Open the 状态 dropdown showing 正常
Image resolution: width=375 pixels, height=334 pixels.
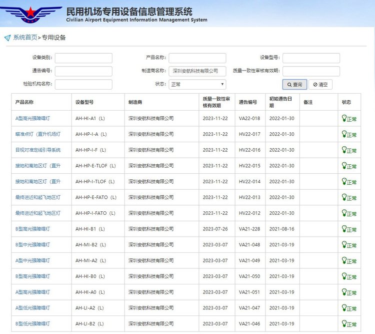pos(197,85)
